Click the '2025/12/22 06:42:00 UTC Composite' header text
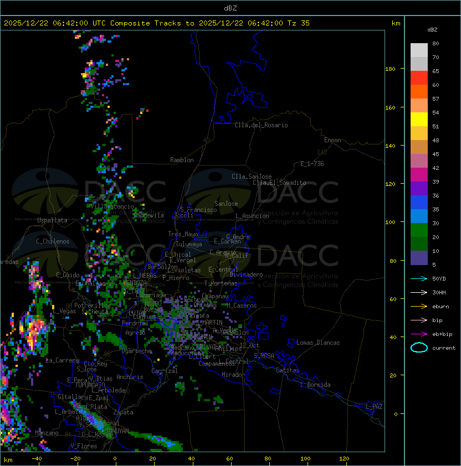 (x=77, y=23)
